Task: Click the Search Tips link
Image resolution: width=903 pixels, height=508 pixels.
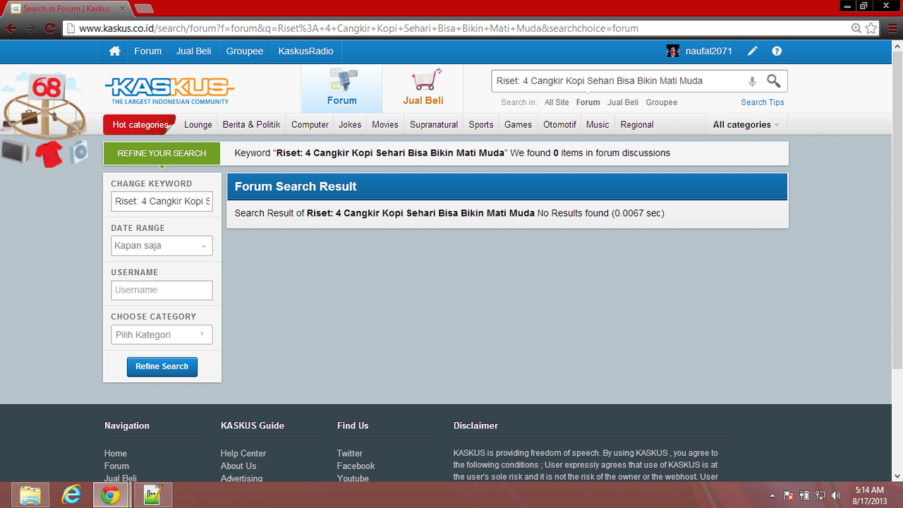Action: pyautogui.click(x=763, y=102)
